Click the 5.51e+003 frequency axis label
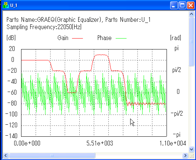The height and width of the screenshot is (160, 196). (100, 143)
